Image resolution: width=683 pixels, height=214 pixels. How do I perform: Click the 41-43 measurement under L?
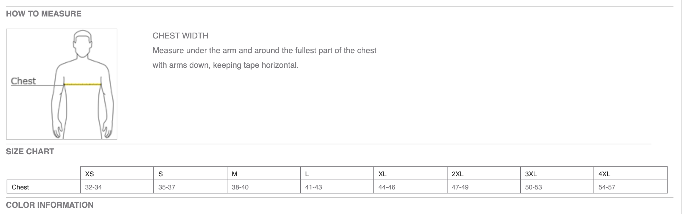314,187
